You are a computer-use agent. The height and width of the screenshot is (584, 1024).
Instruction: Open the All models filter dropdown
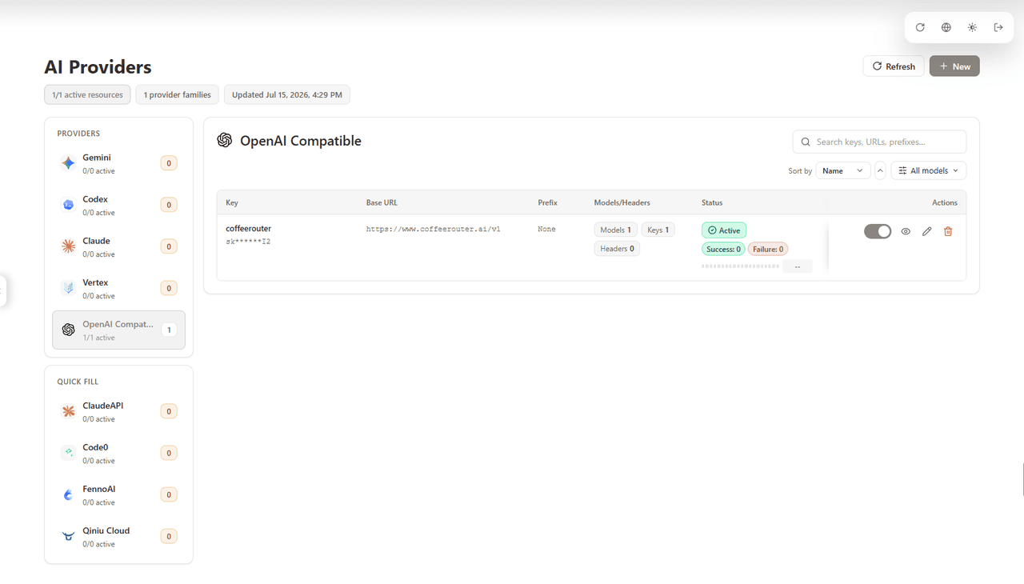coord(929,170)
